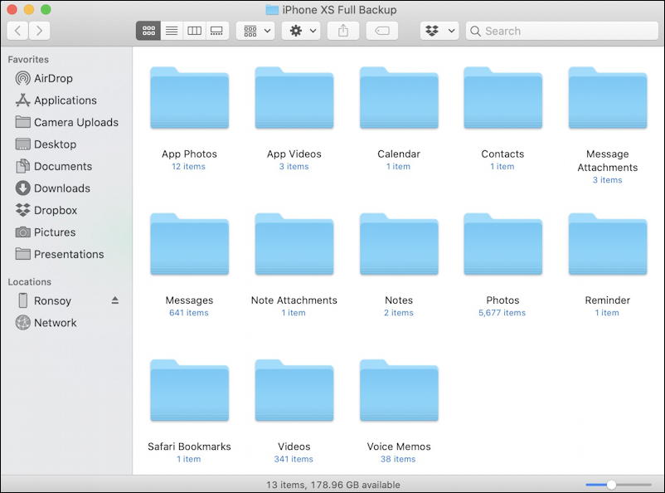
Task: Select the Voice Memos folder icon
Action: coord(399,391)
